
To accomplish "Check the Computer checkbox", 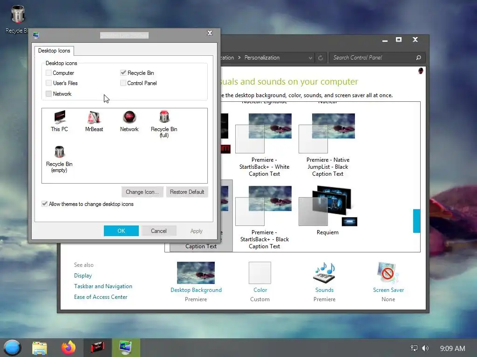I will (48, 73).
